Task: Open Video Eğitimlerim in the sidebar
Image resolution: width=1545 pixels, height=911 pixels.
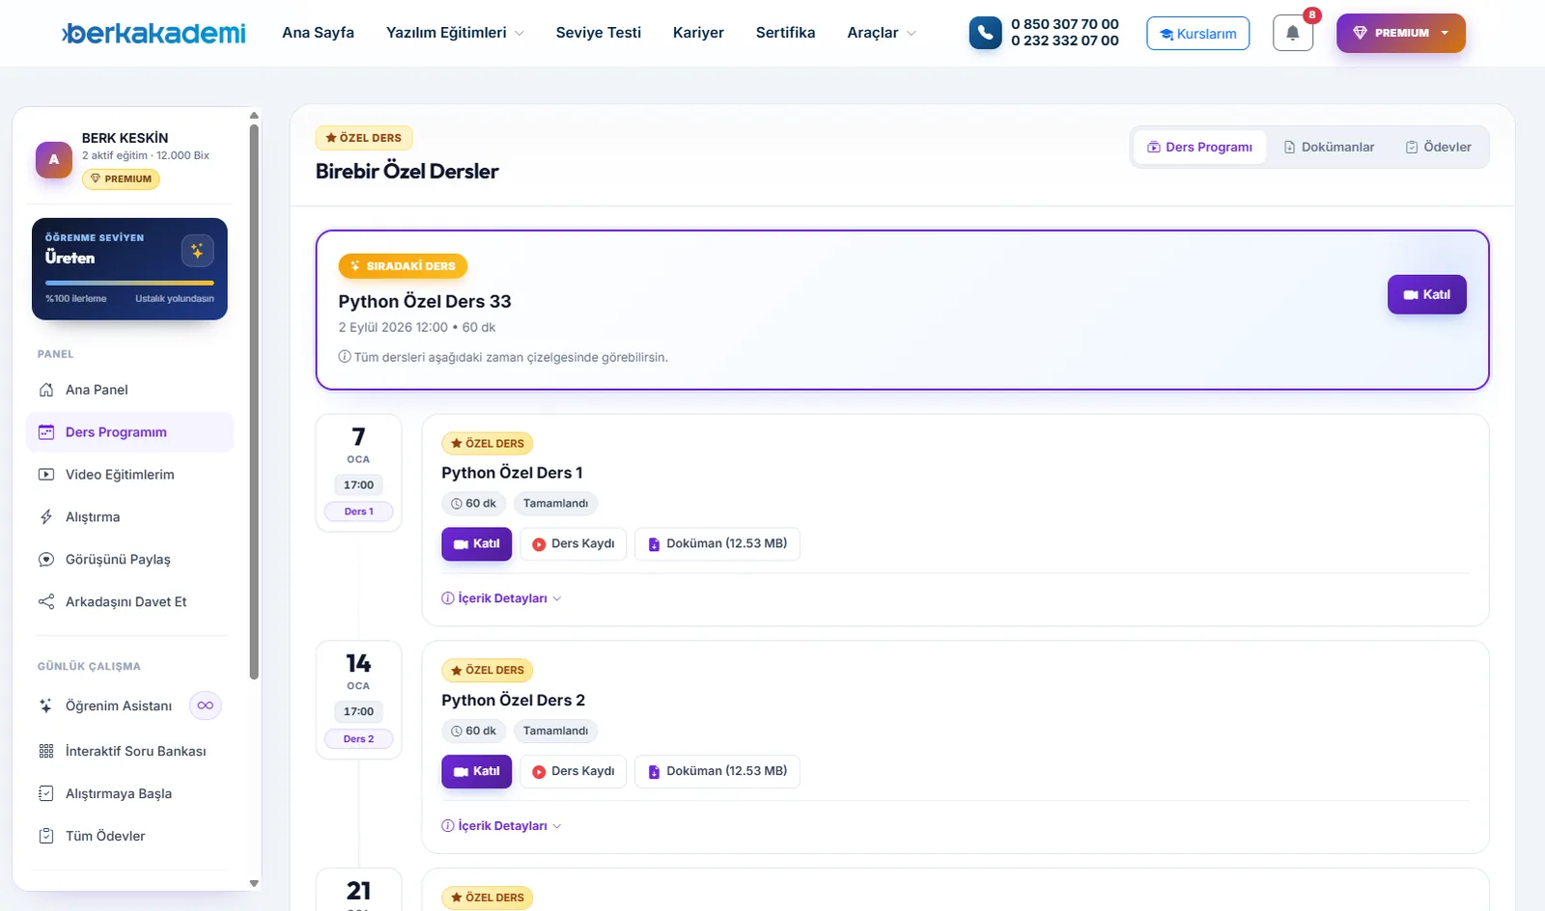Action: click(x=129, y=475)
